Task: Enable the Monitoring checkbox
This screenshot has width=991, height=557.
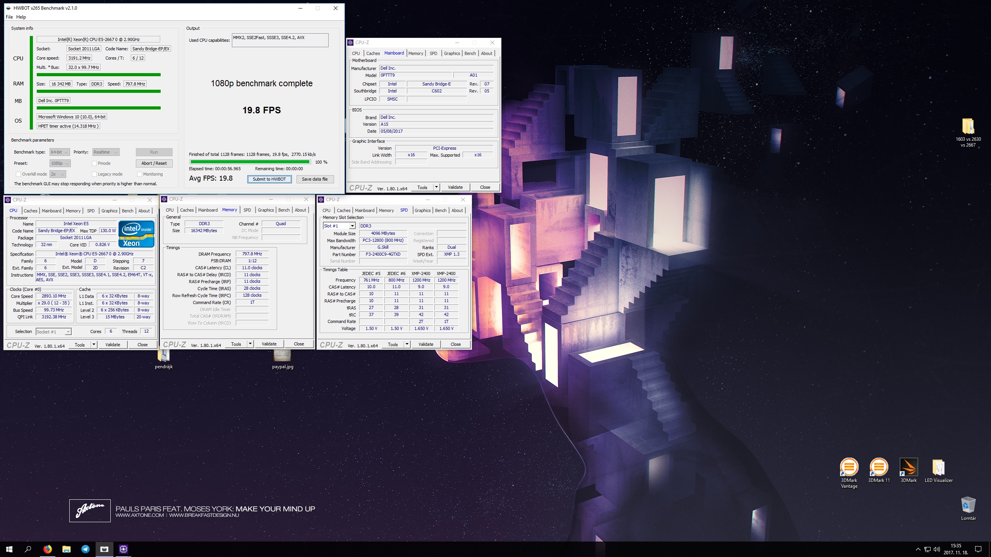Action: (x=139, y=174)
